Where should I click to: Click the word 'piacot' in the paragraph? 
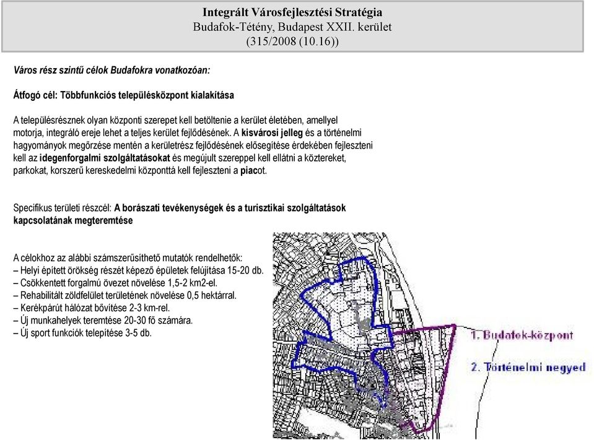253,170
